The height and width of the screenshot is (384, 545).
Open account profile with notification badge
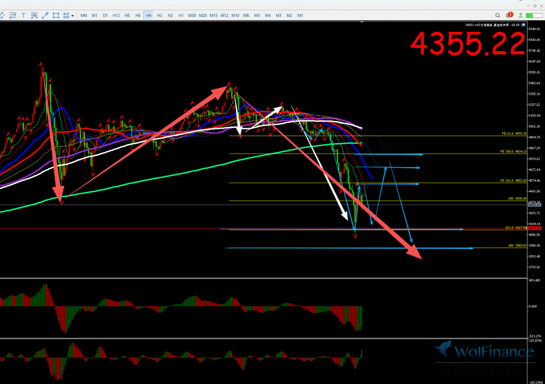[509, 15]
